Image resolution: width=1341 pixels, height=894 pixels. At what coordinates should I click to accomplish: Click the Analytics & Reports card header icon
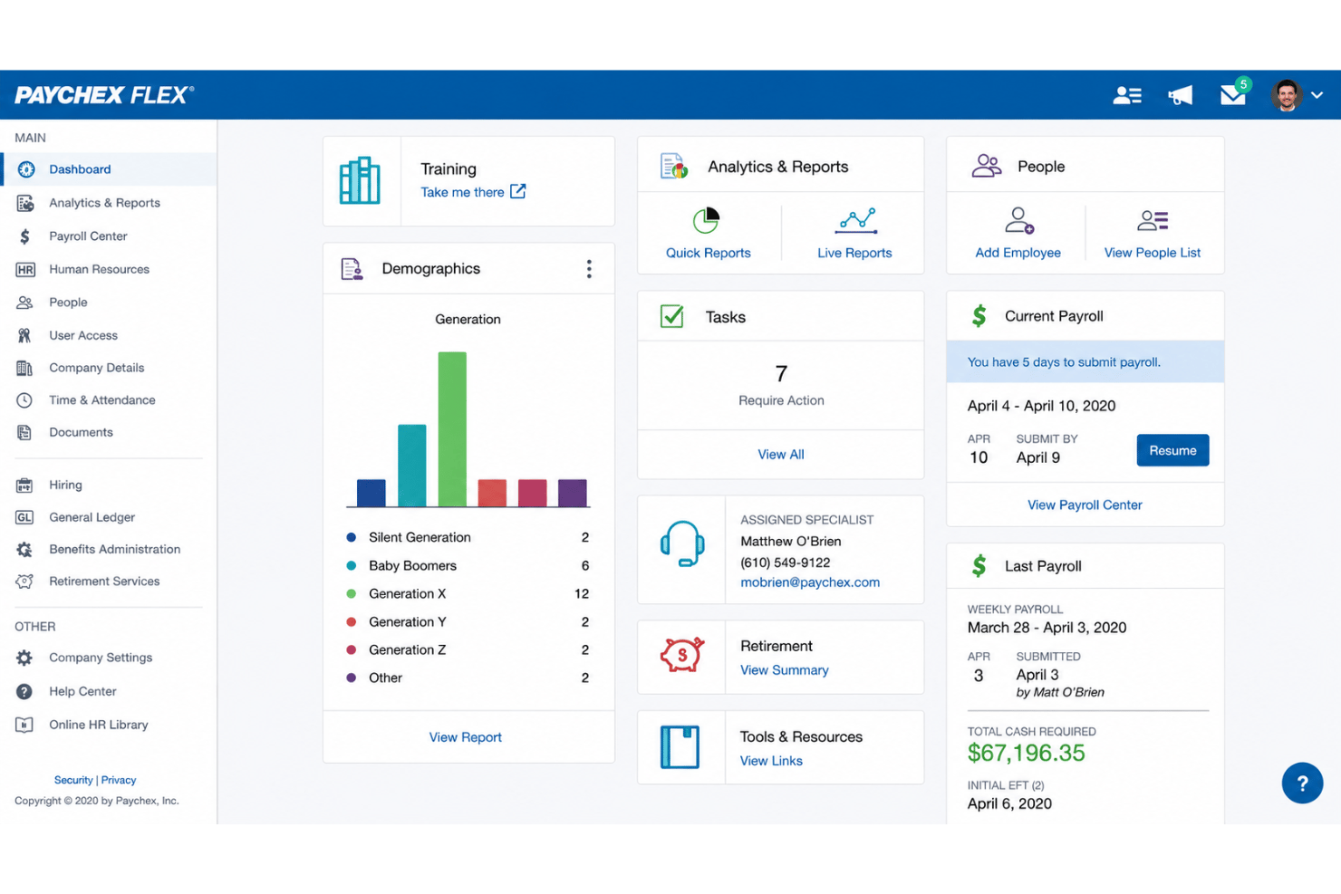674,167
